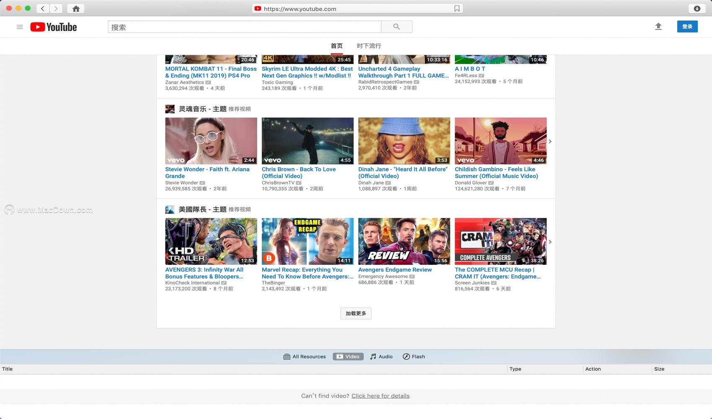The image size is (712, 419).
Task: Open Marvel Recap: Everything You Need title link
Action: click(307, 273)
